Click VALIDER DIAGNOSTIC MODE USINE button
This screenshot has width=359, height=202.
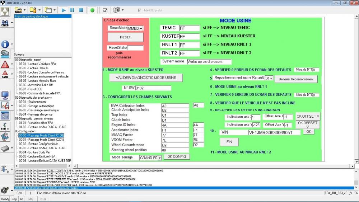coord(146,78)
